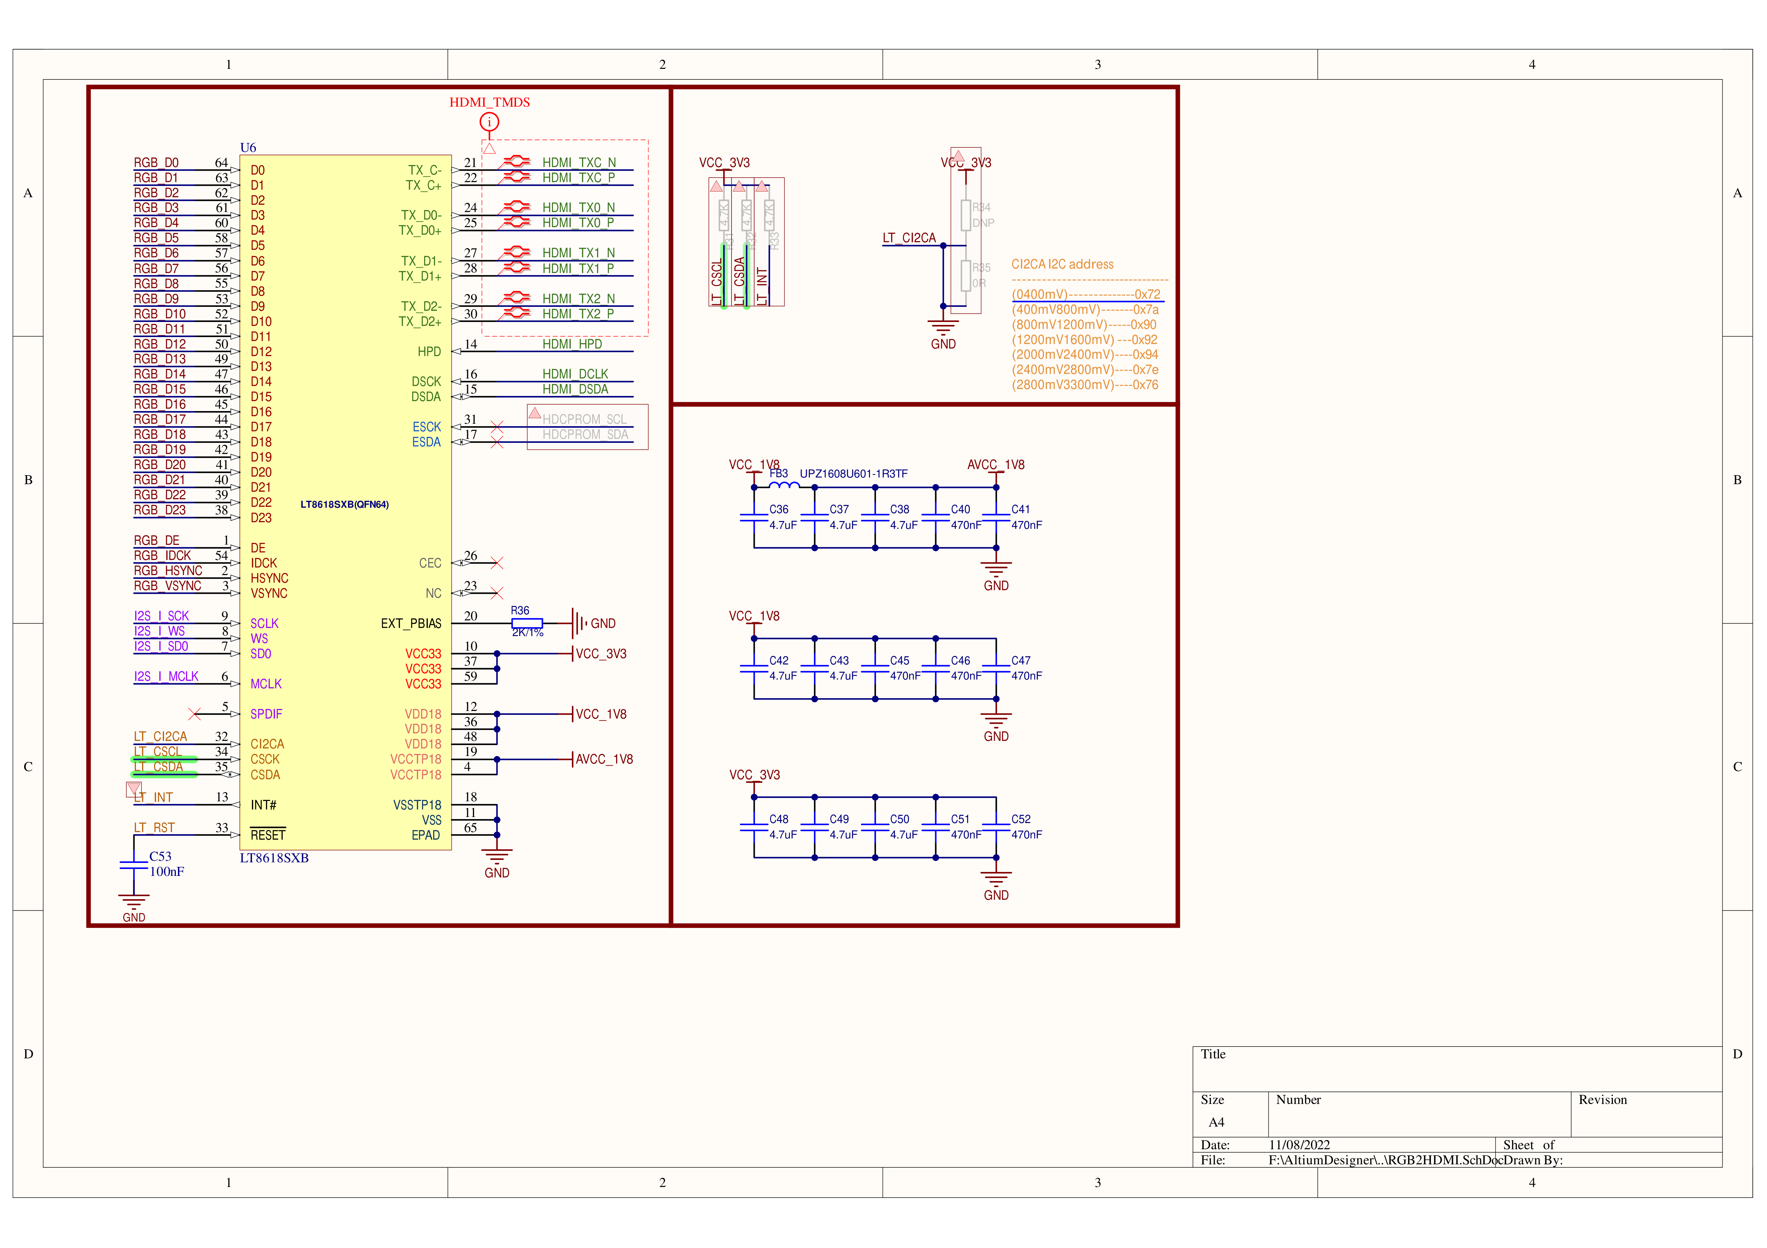
Task: Click the LT8618SXB comment below the chip
Action: click(274, 858)
